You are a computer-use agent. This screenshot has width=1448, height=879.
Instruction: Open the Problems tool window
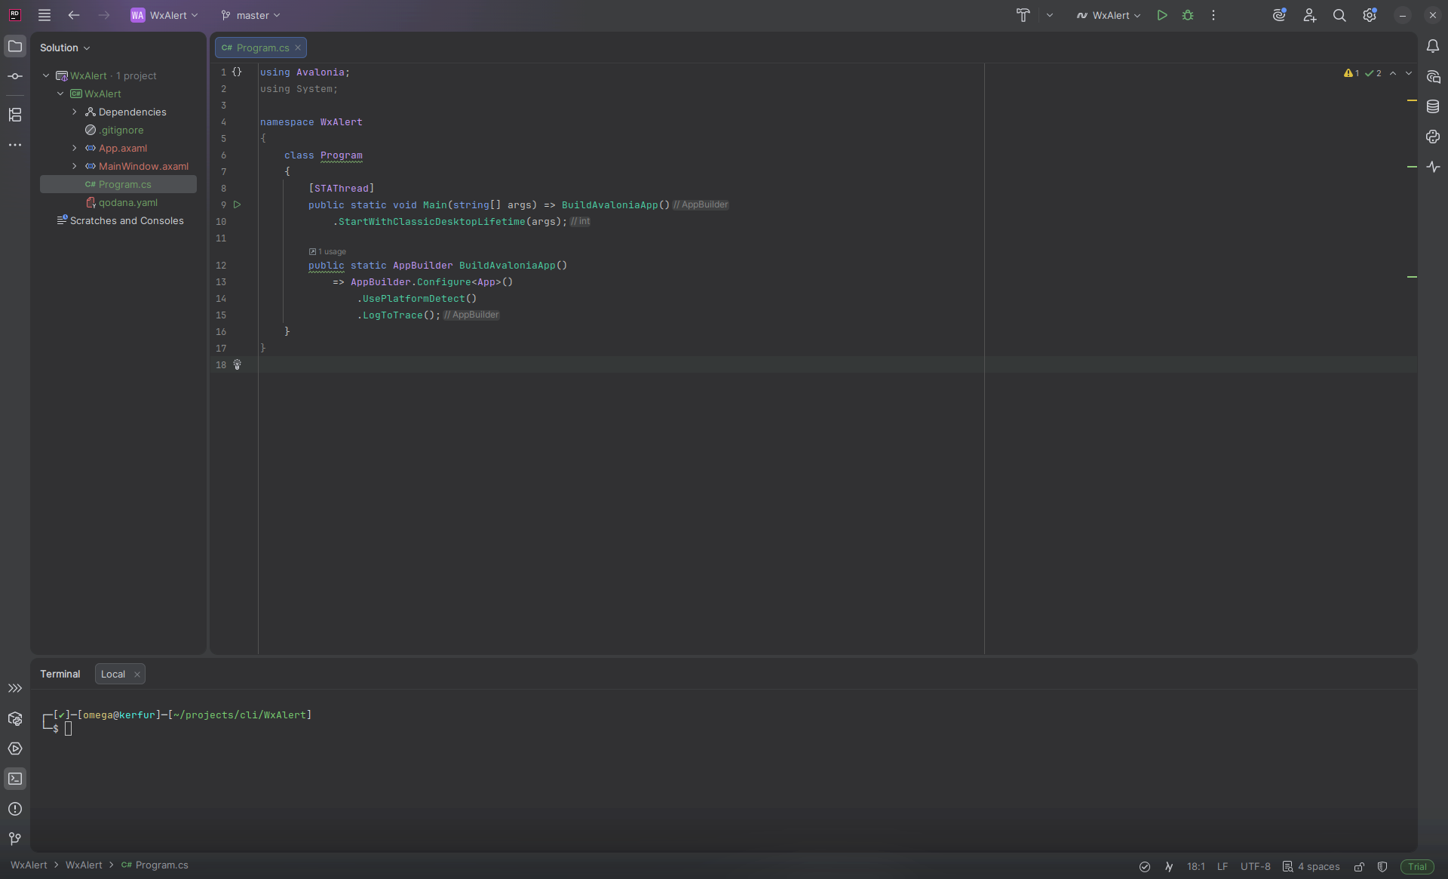[15, 809]
